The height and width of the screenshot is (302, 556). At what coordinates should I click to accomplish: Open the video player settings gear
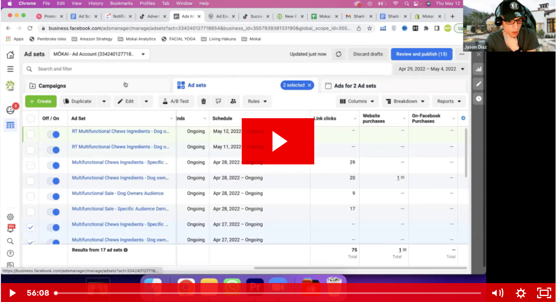point(520,293)
